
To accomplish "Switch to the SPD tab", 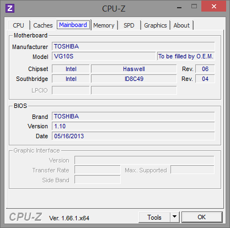I will coord(129,25).
